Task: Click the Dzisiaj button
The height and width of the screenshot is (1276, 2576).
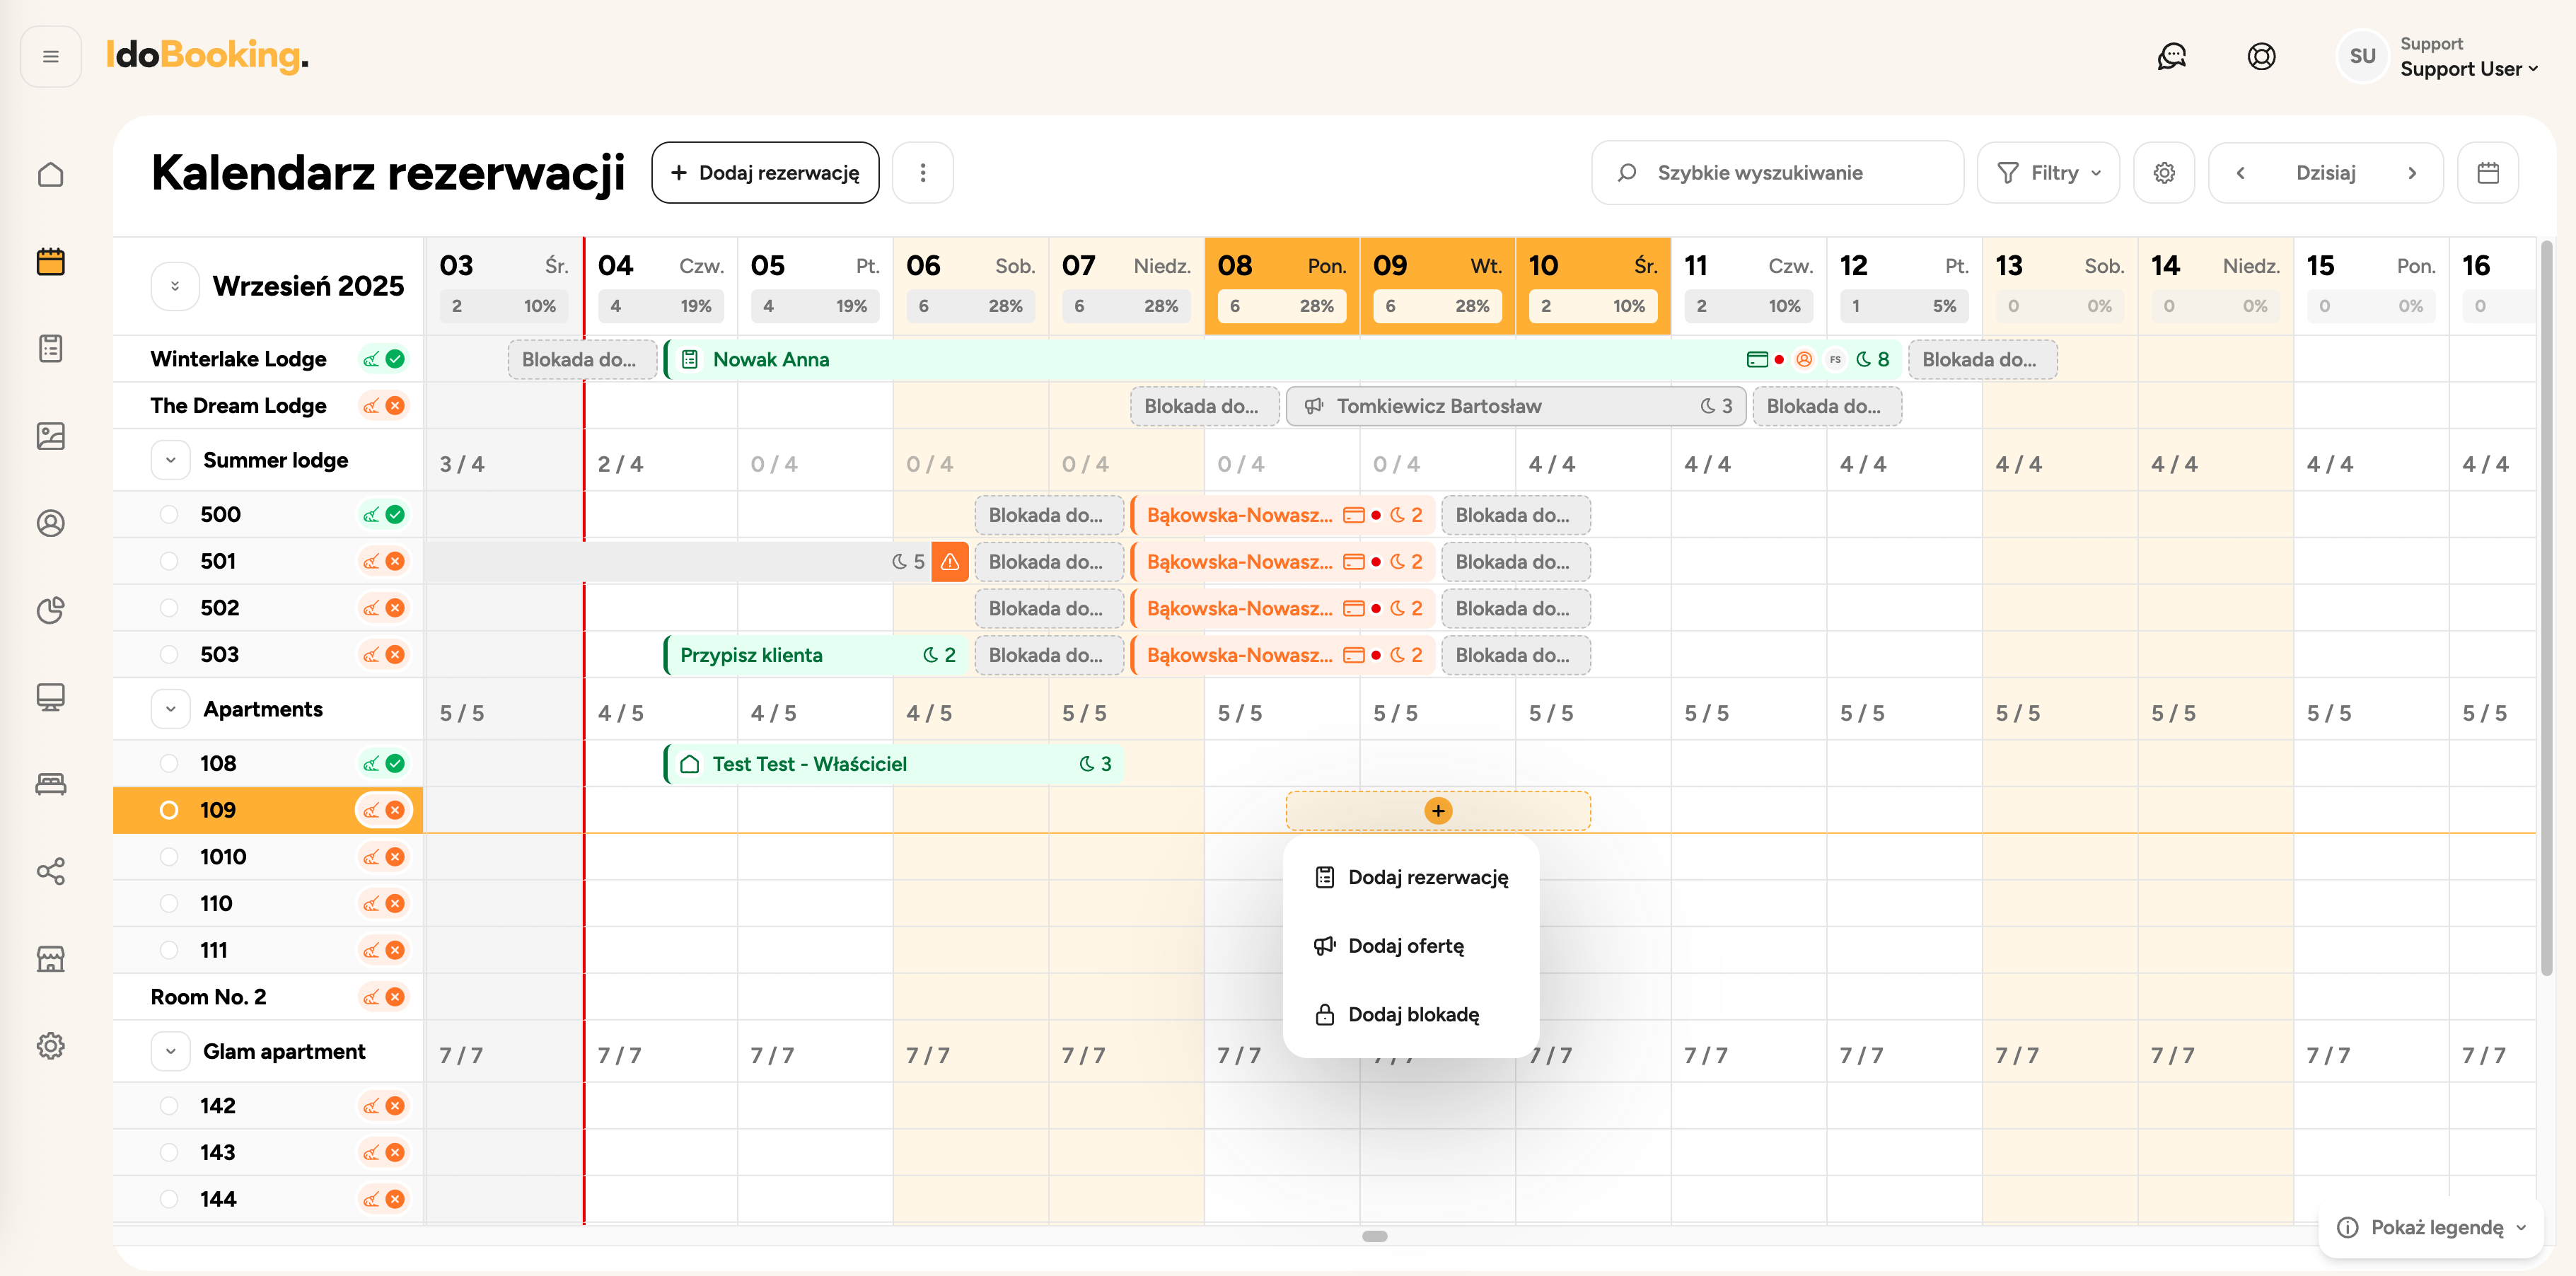Action: click(x=2325, y=173)
